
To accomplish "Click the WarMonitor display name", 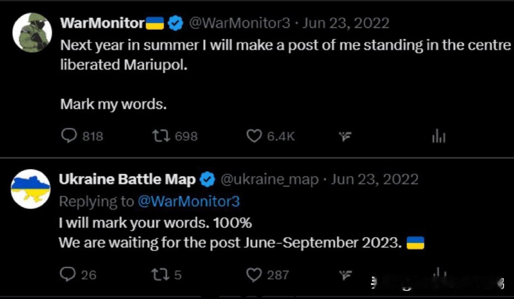I will [x=102, y=23].
